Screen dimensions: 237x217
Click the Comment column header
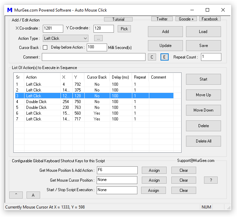pos(161,77)
